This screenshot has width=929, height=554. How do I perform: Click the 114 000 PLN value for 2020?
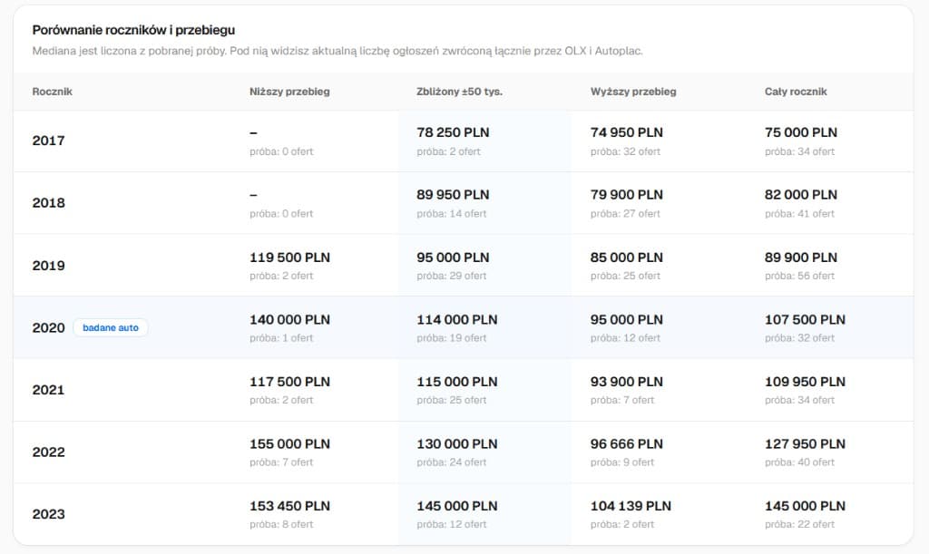(x=457, y=319)
